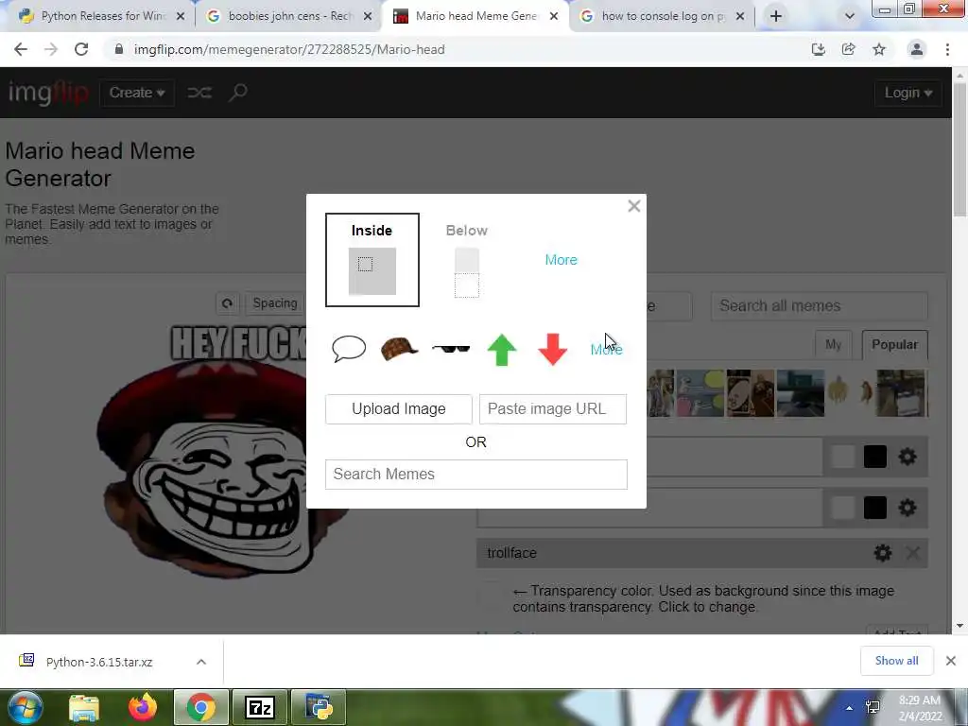Viewport: 968px width, 726px height.
Task: Pick black outline color for second text
Action: pos(874,508)
